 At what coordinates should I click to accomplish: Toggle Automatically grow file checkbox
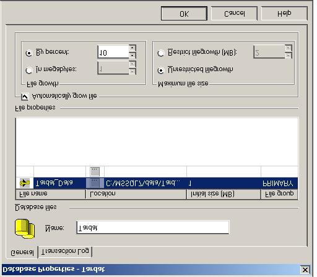pos(25,97)
